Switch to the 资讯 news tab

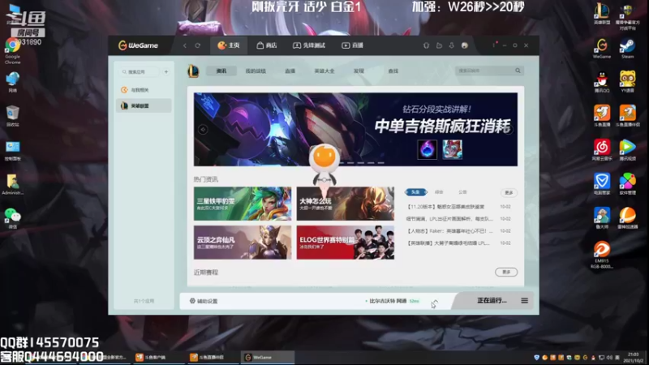pyautogui.click(x=221, y=71)
